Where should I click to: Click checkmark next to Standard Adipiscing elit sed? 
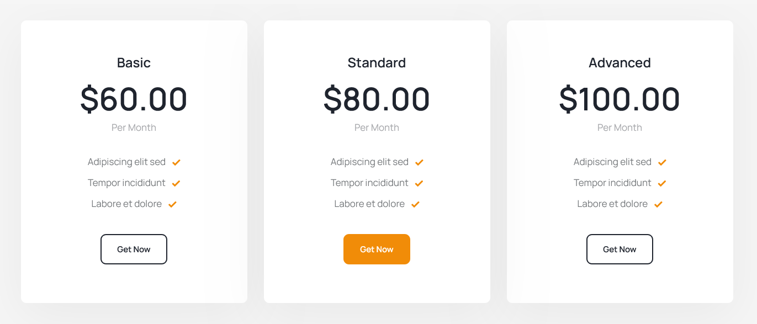click(419, 162)
